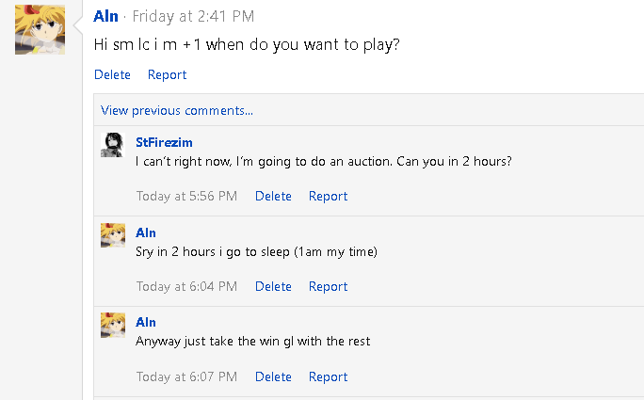Delete the main post asking when to play
This screenshot has width=644, height=400.
pyautogui.click(x=113, y=74)
